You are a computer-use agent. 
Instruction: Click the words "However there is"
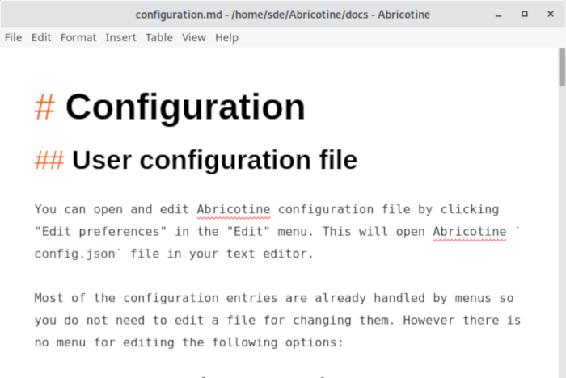coord(462,321)
